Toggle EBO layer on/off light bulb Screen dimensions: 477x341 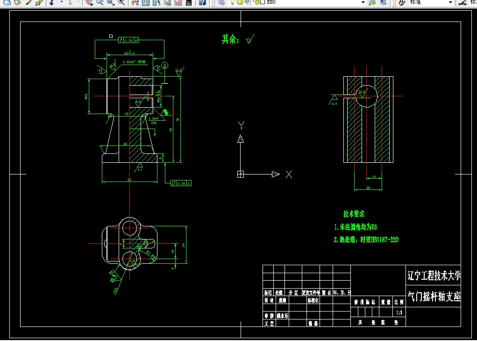click(232, 2)
